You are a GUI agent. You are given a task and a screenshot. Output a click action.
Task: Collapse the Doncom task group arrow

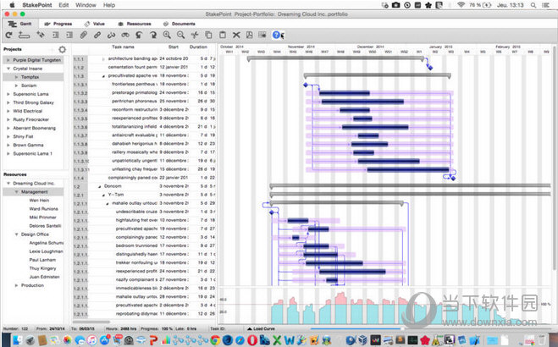click(100, 186)
